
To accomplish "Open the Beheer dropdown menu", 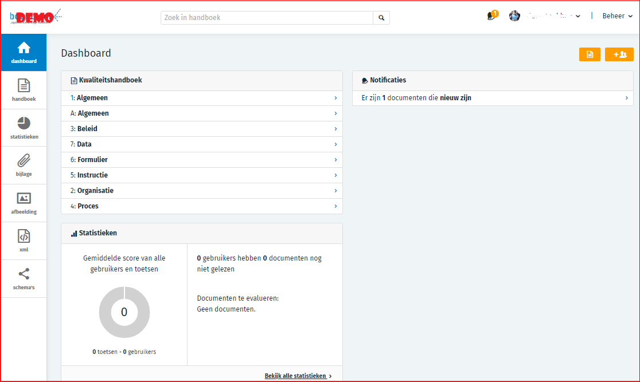I will [617, 16].
